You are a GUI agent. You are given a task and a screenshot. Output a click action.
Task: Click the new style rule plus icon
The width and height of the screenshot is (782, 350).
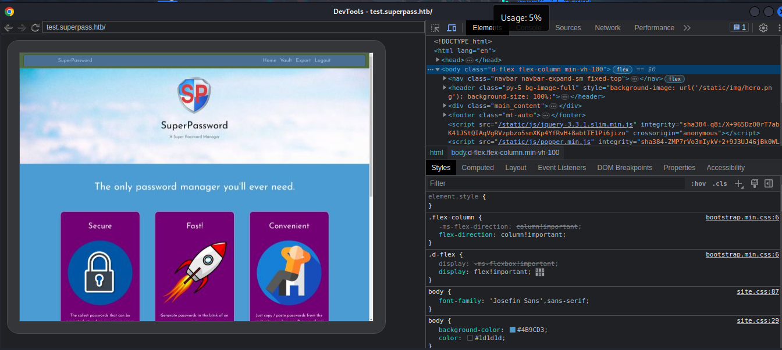[738, 183]
